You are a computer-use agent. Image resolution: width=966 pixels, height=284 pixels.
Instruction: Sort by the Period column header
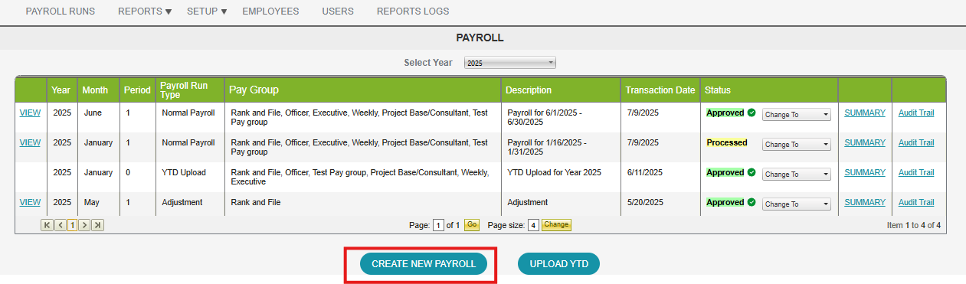click(x=138, y=90)
